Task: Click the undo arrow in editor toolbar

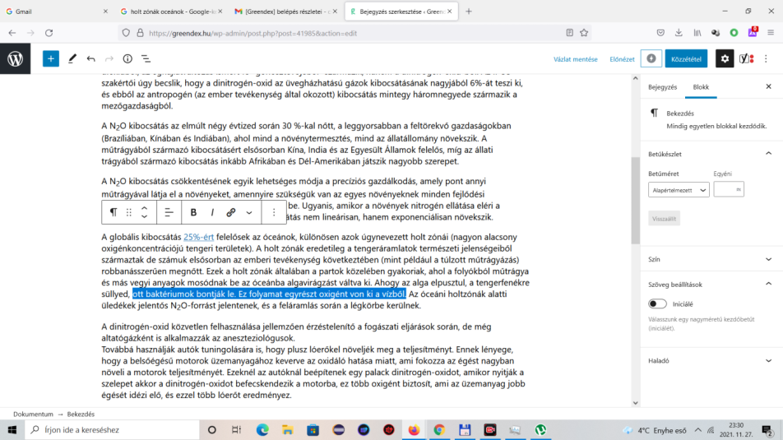Action: coord(90,58)
